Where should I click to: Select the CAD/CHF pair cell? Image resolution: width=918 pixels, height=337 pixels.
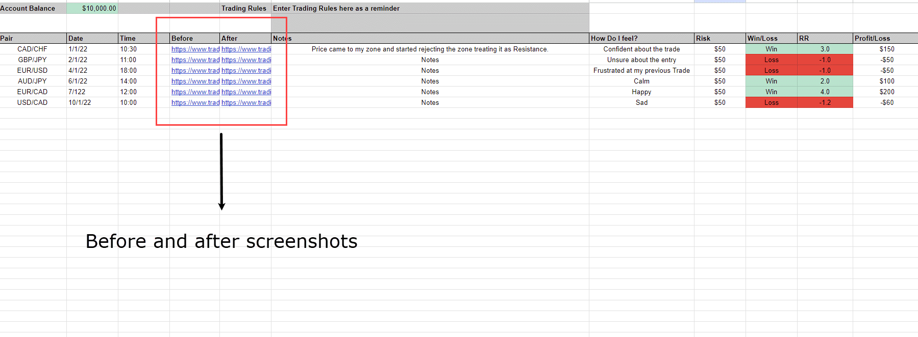coord(33,49)
